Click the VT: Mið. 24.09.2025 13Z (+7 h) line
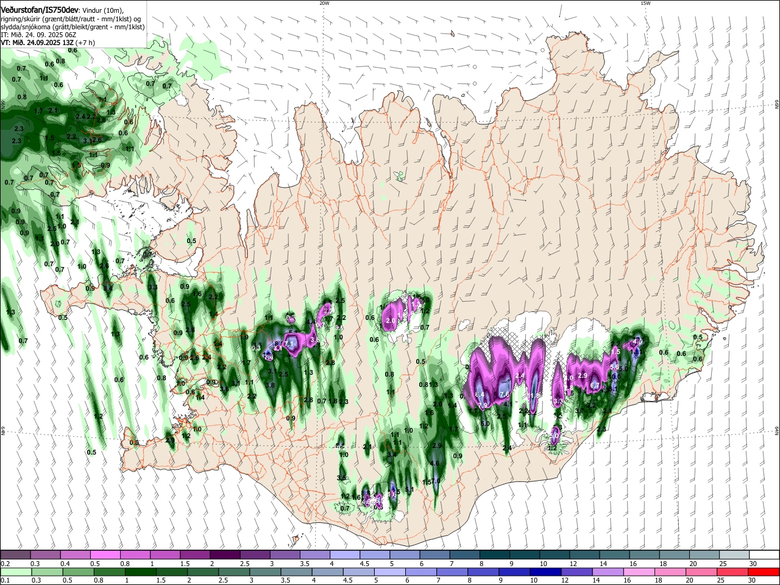780x585 pixels. (48, 43)
